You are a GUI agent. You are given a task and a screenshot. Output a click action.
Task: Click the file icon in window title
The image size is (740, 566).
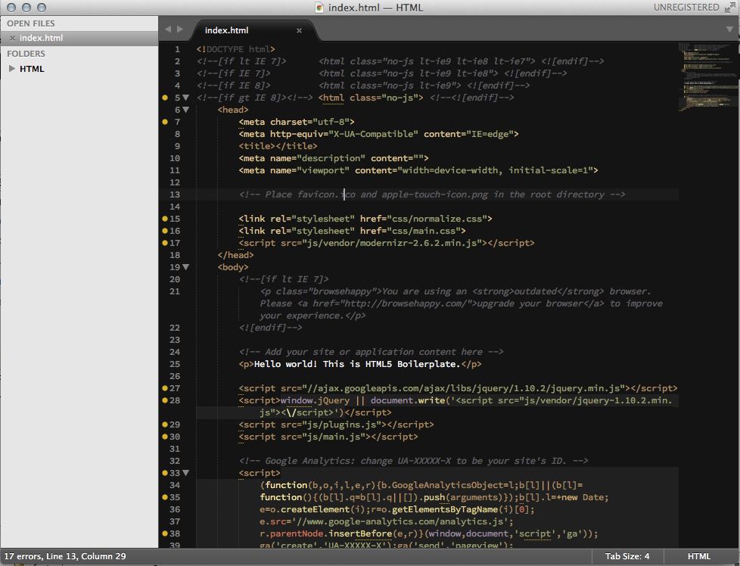(319, 8)
